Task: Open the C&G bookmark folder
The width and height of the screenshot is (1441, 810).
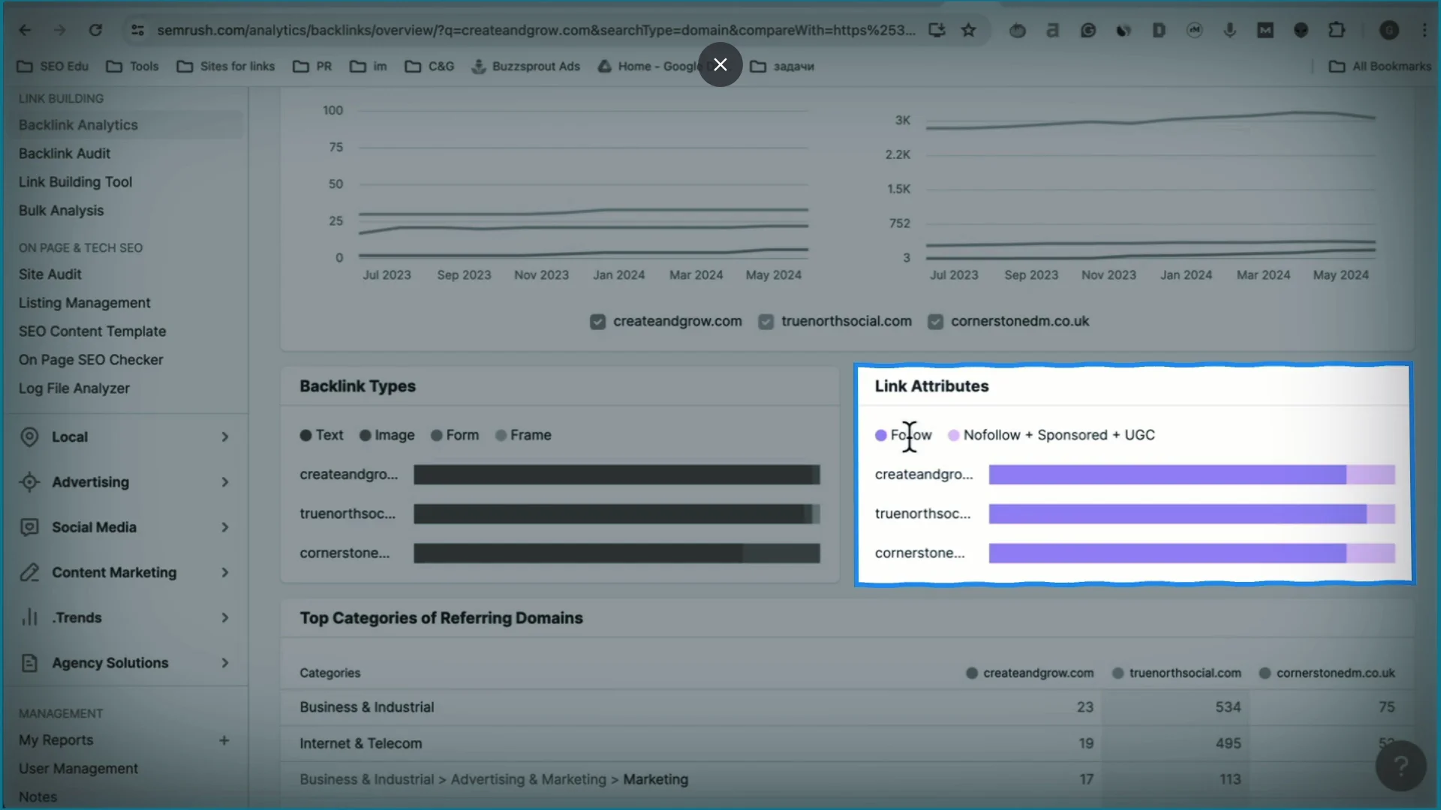Action: click(430, 66)
